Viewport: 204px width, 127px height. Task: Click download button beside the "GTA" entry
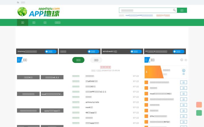[x=184, y=116]
